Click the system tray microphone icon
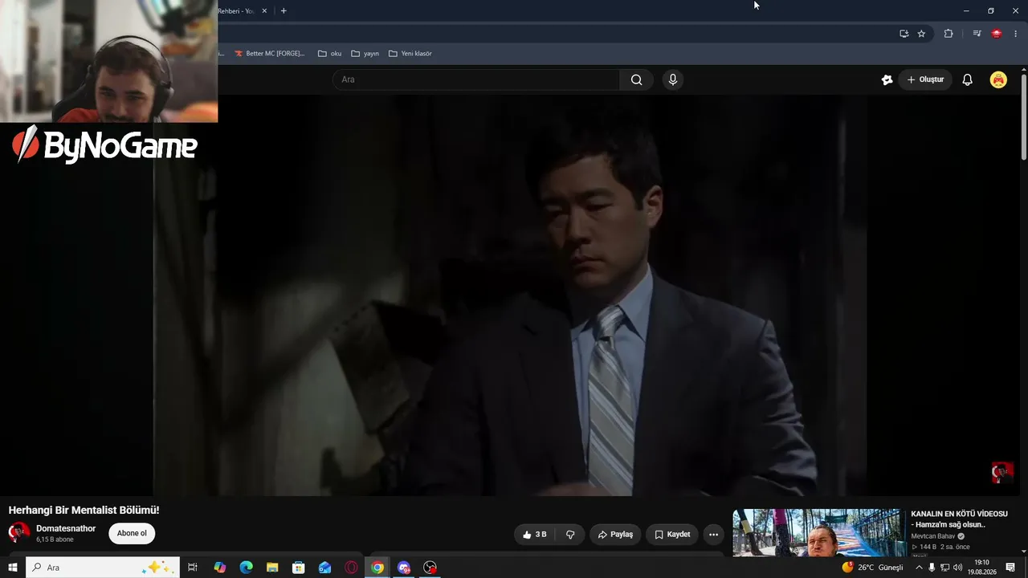The width and height of the screenshot is (1028, 578). 932,568
